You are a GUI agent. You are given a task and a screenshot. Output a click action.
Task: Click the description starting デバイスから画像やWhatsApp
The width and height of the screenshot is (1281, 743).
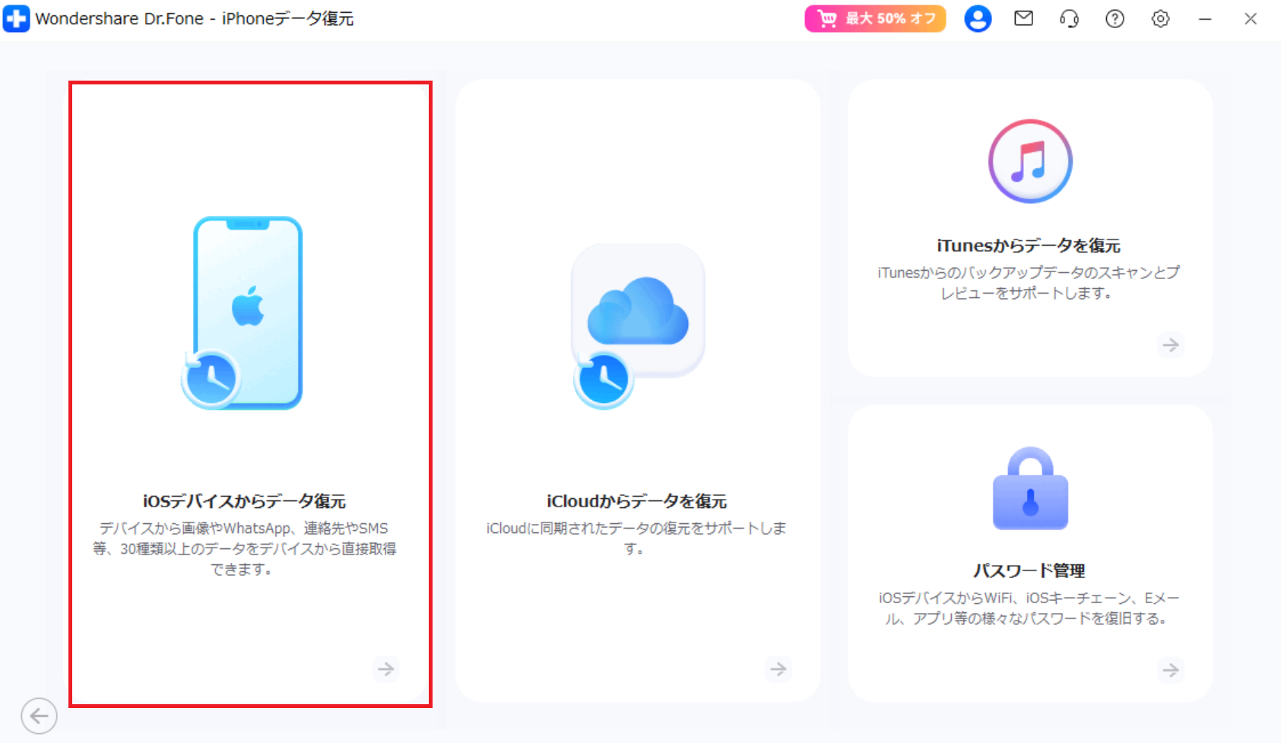244,548
